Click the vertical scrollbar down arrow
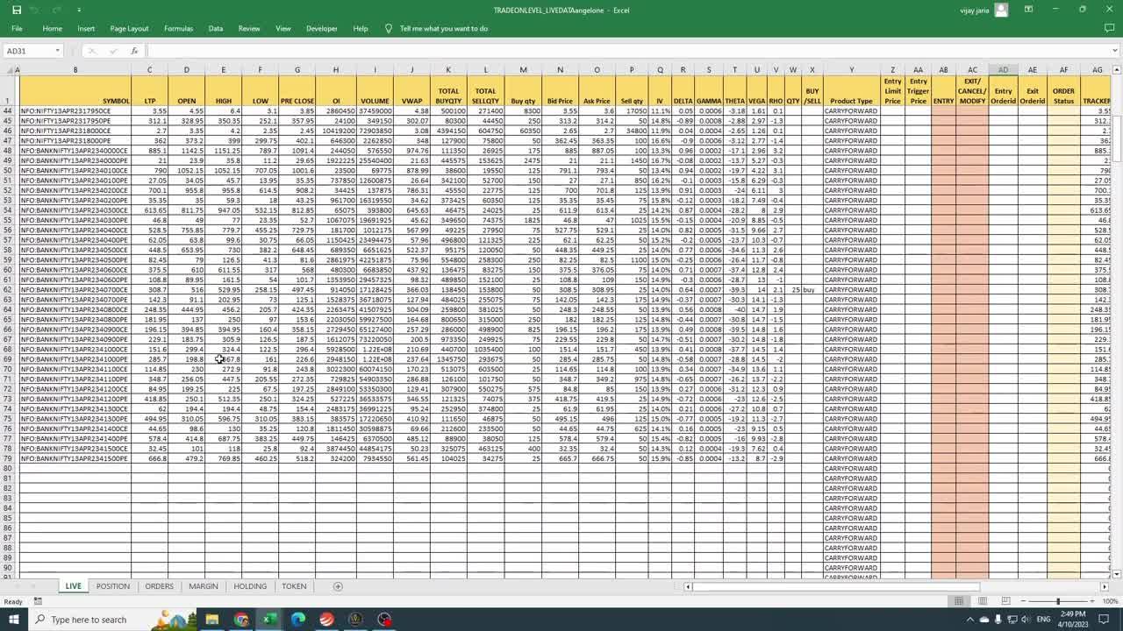This screenshot has height=631, width=1123. [1117, 573]
